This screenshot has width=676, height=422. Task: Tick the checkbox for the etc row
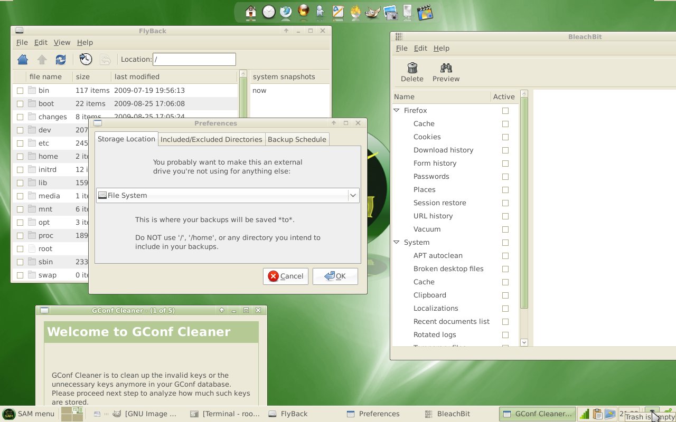point(20,143)
